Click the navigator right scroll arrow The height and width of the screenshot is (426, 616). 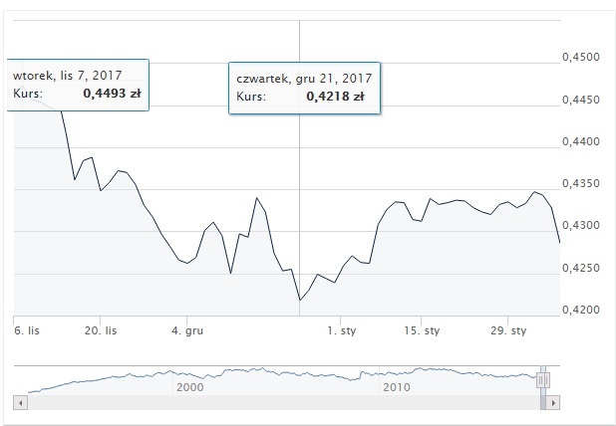coord(553,402)
